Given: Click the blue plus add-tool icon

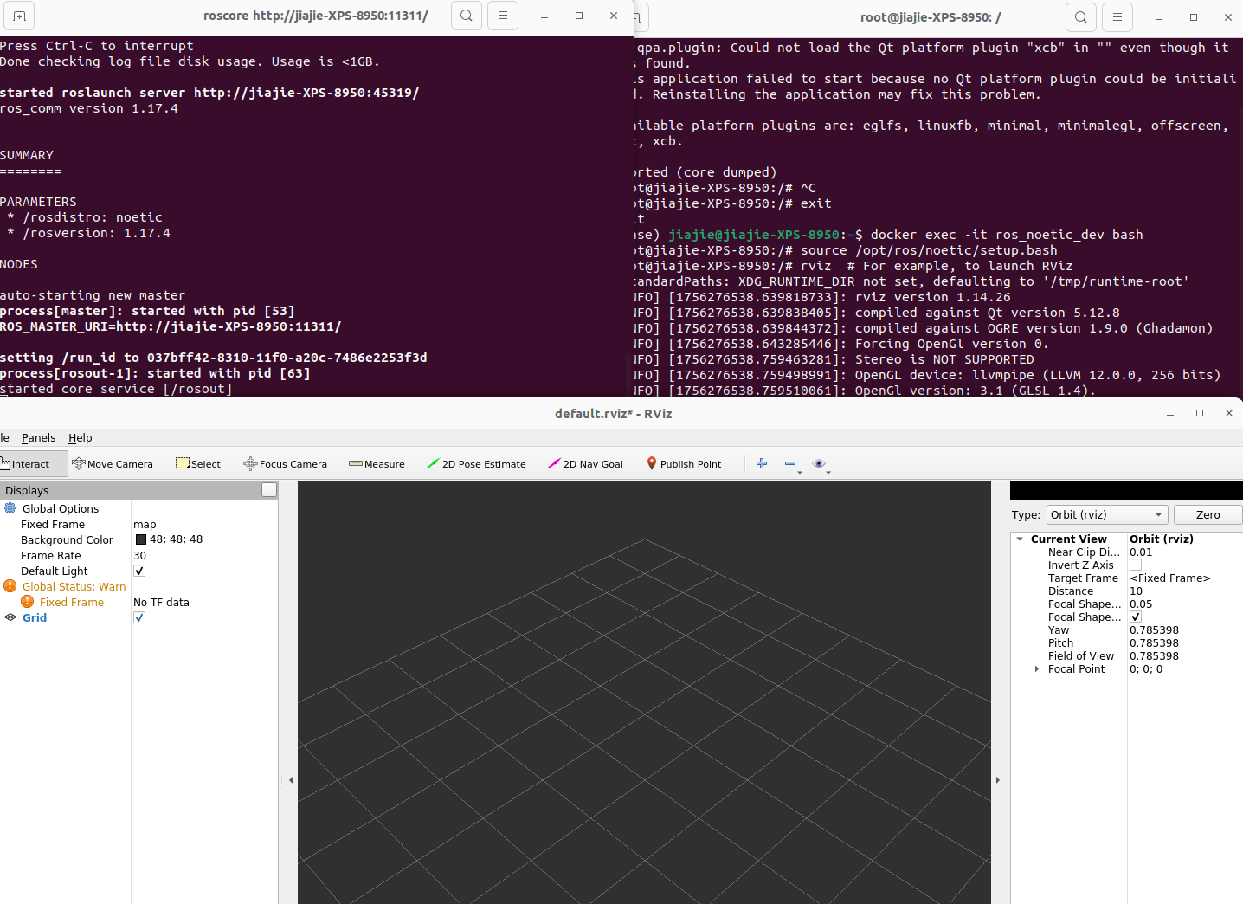Looking at the screenshot, I should click(762, 463).
